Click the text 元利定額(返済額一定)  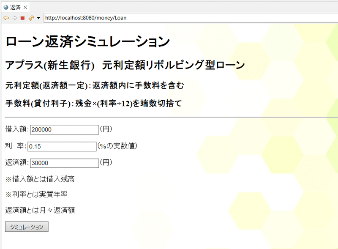(x=46, y=85)
